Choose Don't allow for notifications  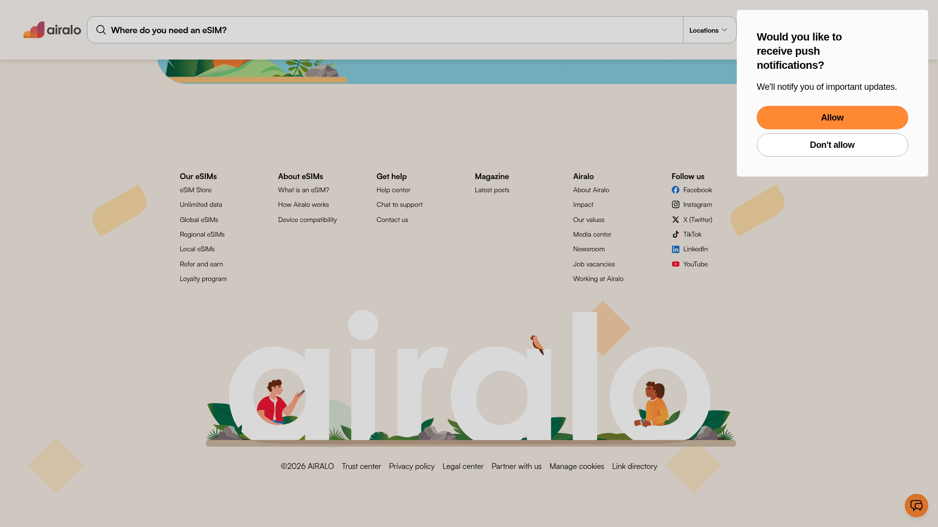click(x=832, y=145)
